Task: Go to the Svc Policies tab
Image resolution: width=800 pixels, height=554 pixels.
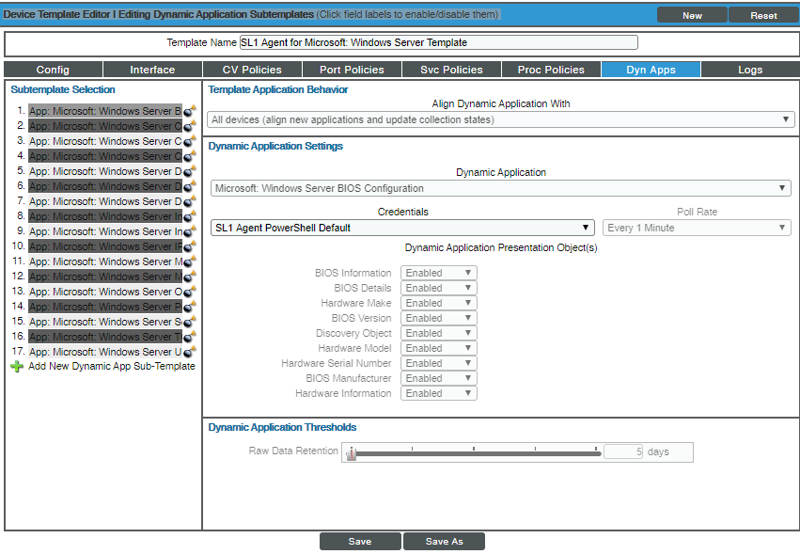Action: pyautogui.click(x=451, y=70)
